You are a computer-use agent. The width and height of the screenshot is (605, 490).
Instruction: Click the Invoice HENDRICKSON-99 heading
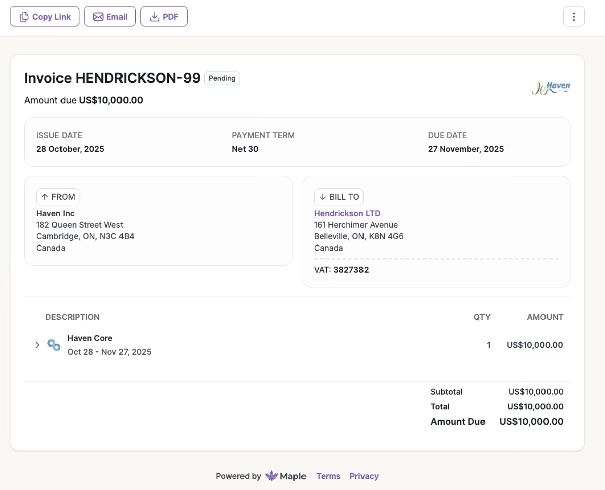pos(112,78)
